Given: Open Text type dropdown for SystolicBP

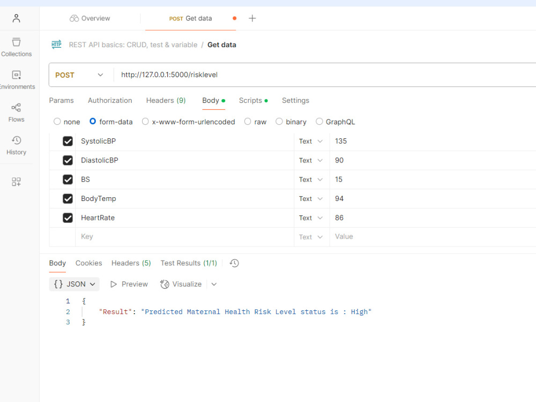Looking at the screenshot, I should coord(311,141).
